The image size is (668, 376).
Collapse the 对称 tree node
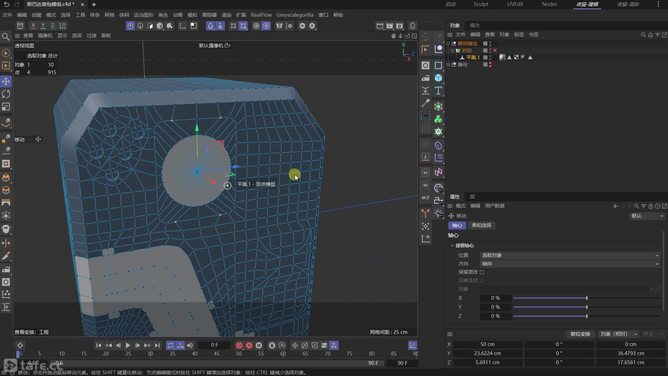tap(452, 50)
